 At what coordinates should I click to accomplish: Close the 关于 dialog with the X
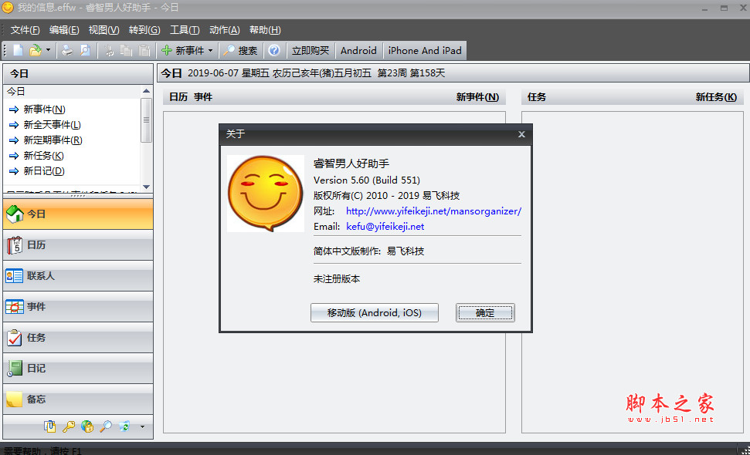pos(522,134)
